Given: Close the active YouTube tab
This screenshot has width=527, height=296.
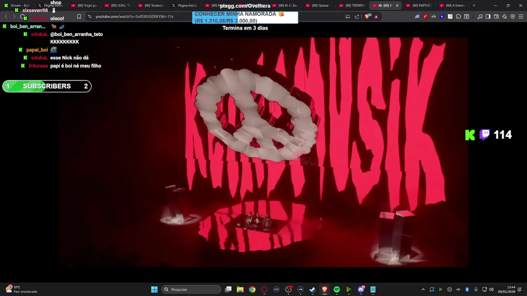Looking at the screenshot, I should click(x=397, y=5).
